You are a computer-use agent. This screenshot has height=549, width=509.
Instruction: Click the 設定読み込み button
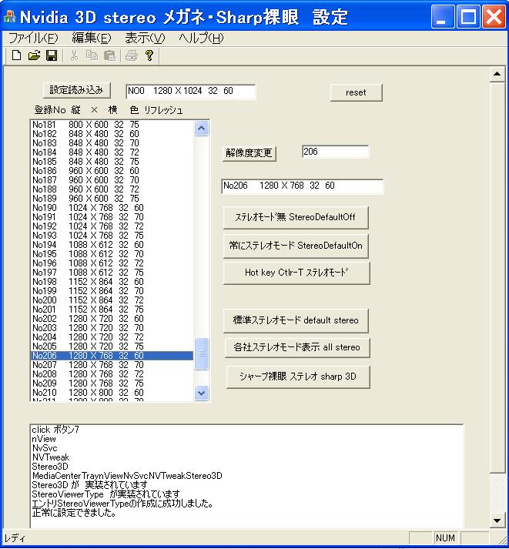tap(77, 90)
